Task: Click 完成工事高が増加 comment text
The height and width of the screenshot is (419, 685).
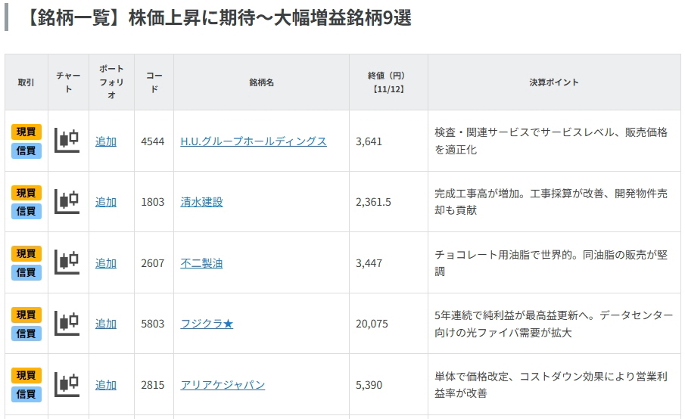Action: [x=551, y=202]
